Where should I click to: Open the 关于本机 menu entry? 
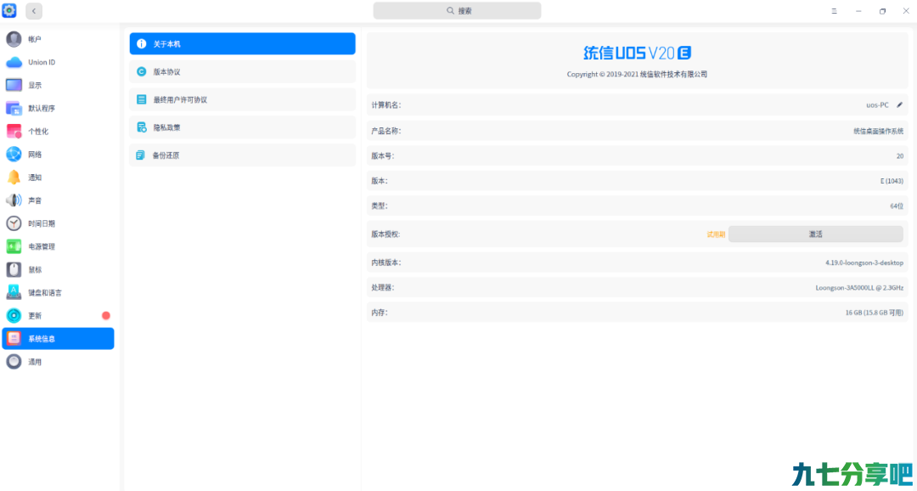coord(242,44)
